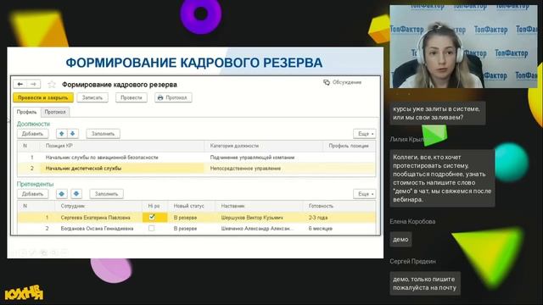Image resolution: width=543 pixels, height=305 pixels.
Task: Select row Начальник службы по авиационной безопасности
Action: point(196,158)
